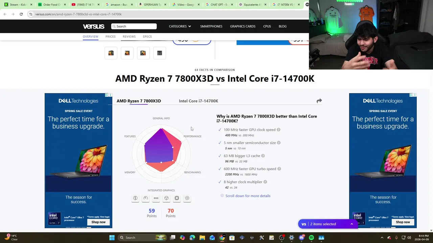Open the Blog menu item

point(282,26)
